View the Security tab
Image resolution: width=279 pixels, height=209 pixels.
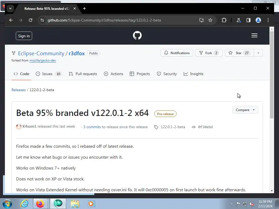pyautogui.click(x=167, y=74)
